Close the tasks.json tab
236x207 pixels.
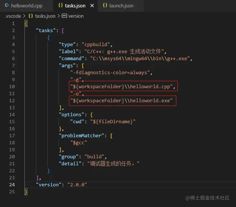pyautogui.click(x=92, y=6)
